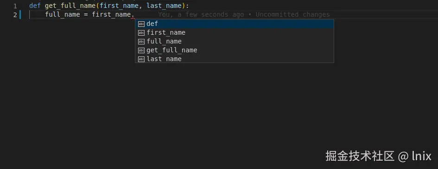Select the def autocomplete suggestion
438x169 pixels.
[x=235, y=24]
